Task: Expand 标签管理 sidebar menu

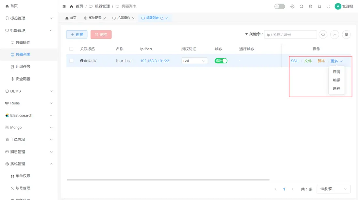Action: [29, 18]
